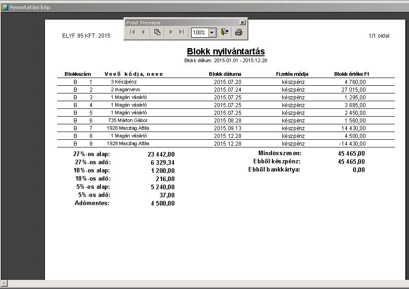Click the value 6 329,34

(163, 162)
